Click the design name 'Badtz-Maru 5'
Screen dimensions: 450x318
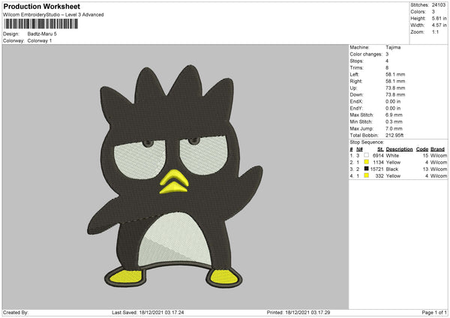click(42, 34)
